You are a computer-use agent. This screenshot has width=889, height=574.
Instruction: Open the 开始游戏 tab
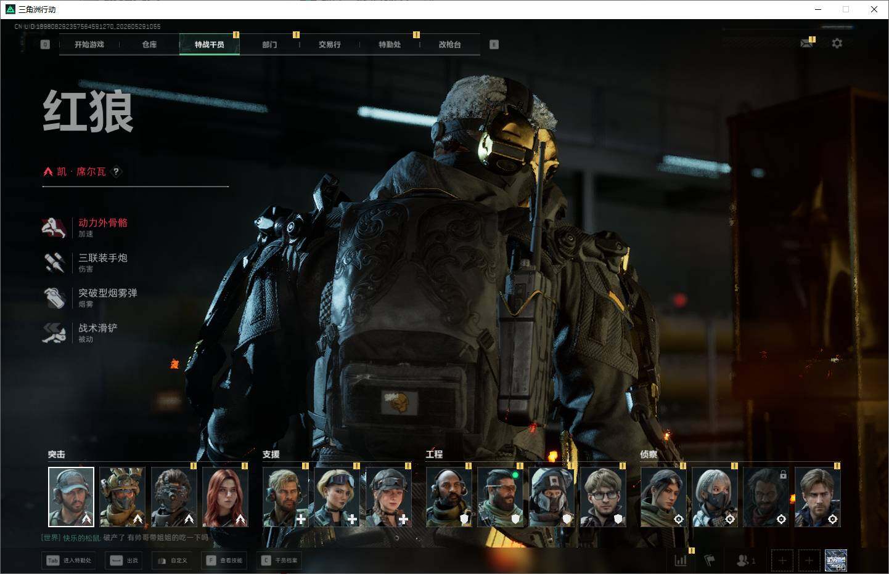pos(89,44)
